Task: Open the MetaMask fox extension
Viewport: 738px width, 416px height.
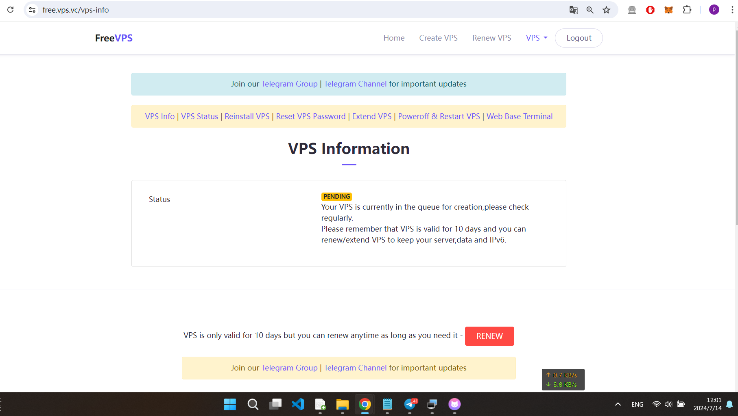Action: 668,10
